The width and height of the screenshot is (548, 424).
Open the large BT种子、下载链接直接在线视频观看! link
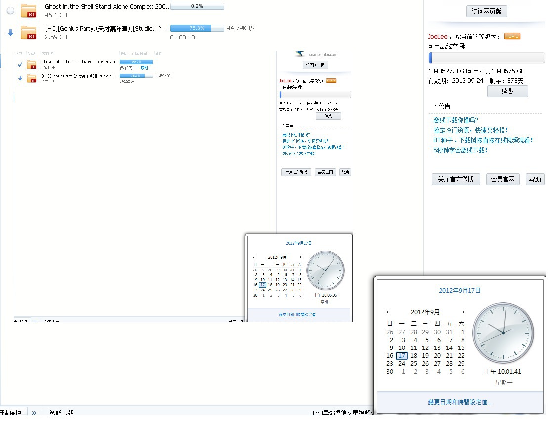click(x=483, y=140)
